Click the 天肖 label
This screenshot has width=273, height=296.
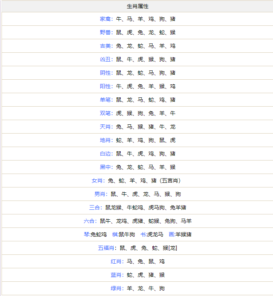105,127
